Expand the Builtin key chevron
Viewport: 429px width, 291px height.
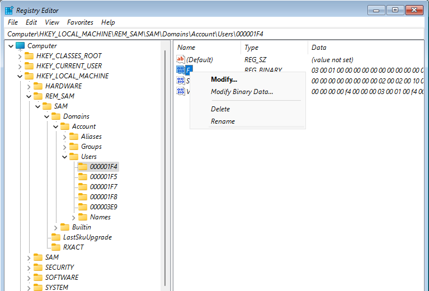coord(55,228)
